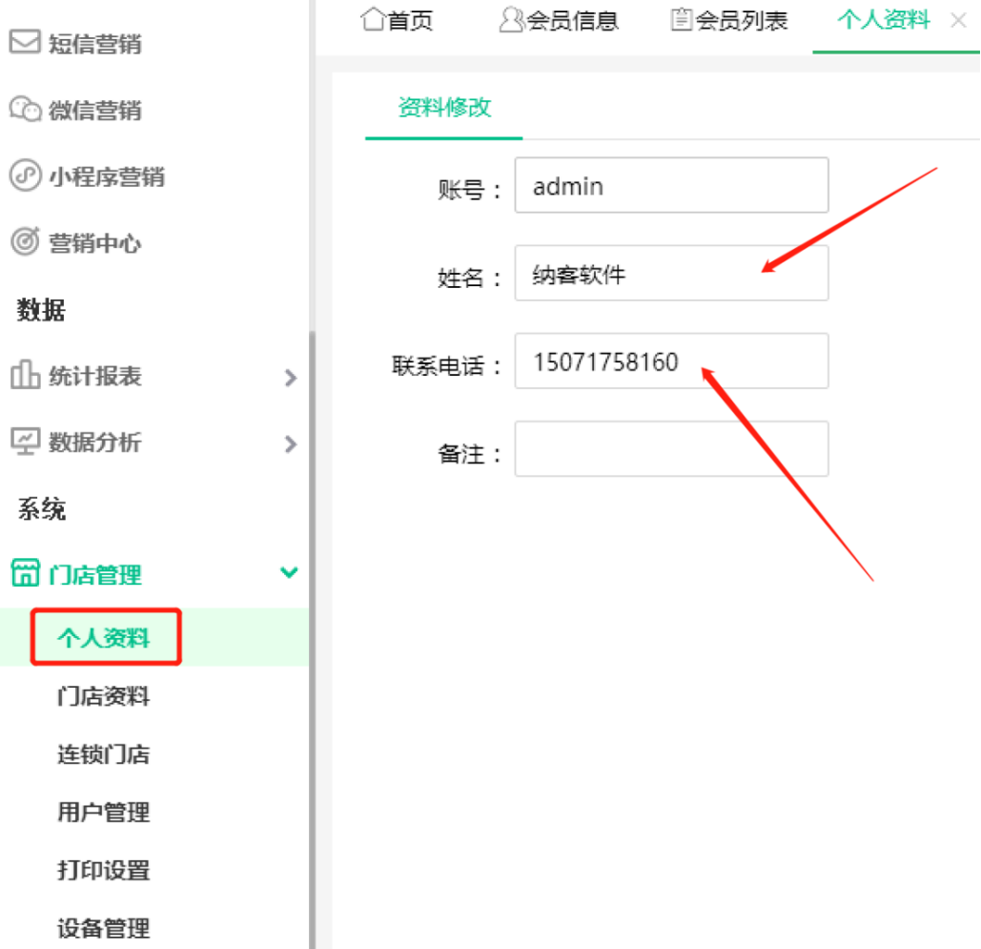
Task: Expand the 数据分析 submenu
Action: coord(291,444)
